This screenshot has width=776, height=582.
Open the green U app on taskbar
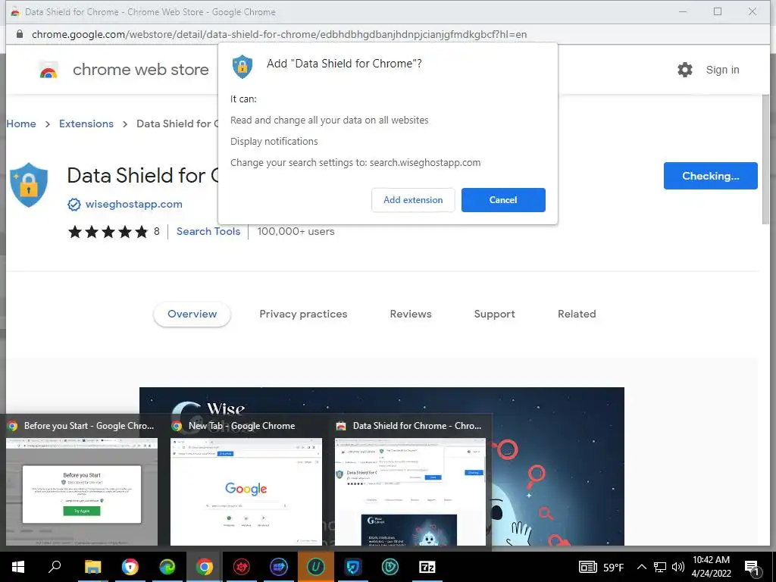(316, 567)
